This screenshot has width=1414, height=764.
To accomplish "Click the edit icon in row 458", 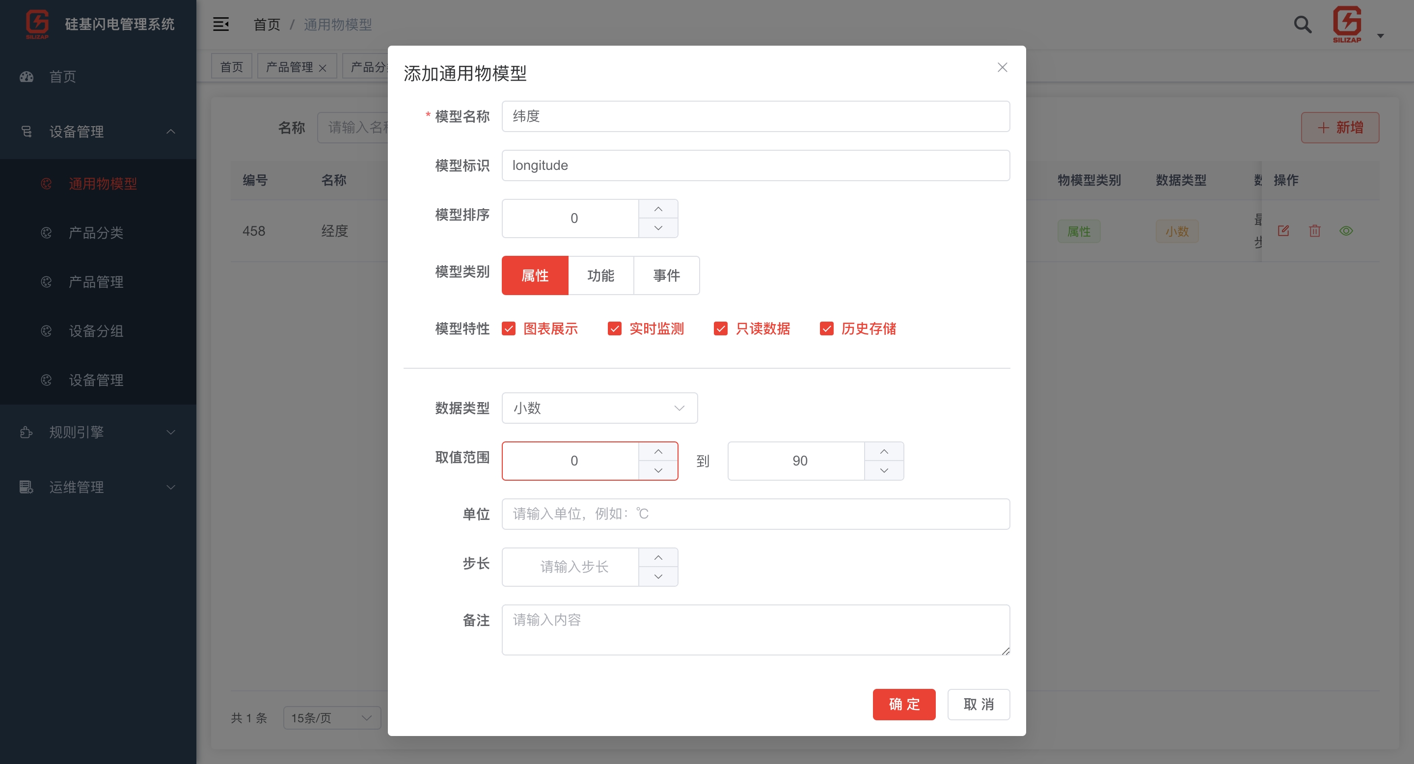I will 1283,231.
